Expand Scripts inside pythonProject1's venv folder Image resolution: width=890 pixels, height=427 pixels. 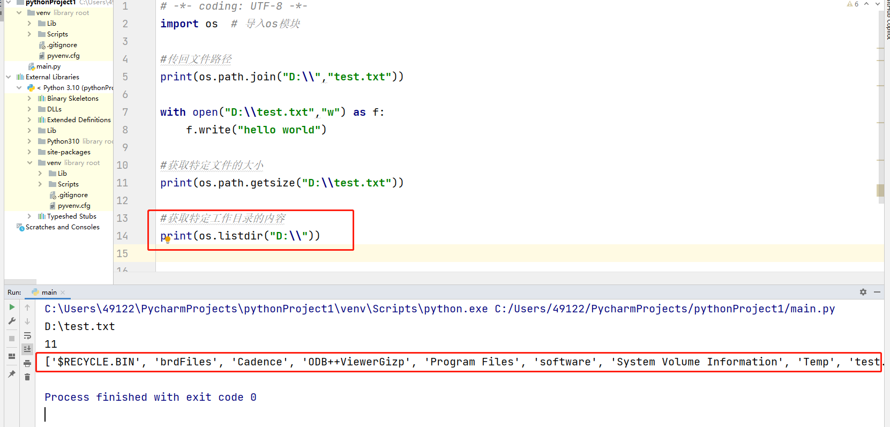pos(29,34)
